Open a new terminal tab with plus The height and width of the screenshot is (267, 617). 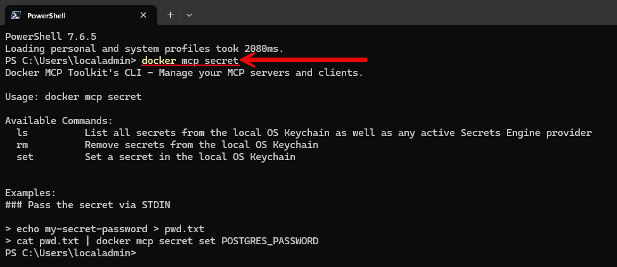click(170, 15)
